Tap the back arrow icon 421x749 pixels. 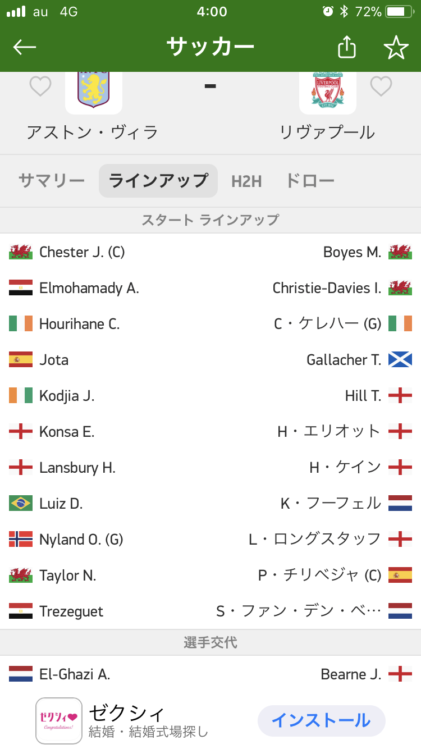tap(25, 47)
